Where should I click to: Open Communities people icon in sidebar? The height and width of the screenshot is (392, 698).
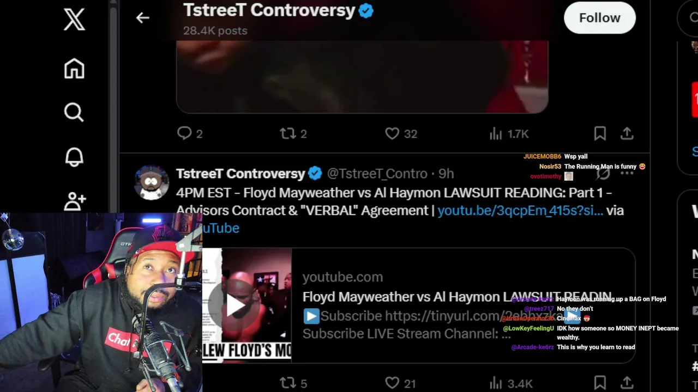tap(74, 201)
